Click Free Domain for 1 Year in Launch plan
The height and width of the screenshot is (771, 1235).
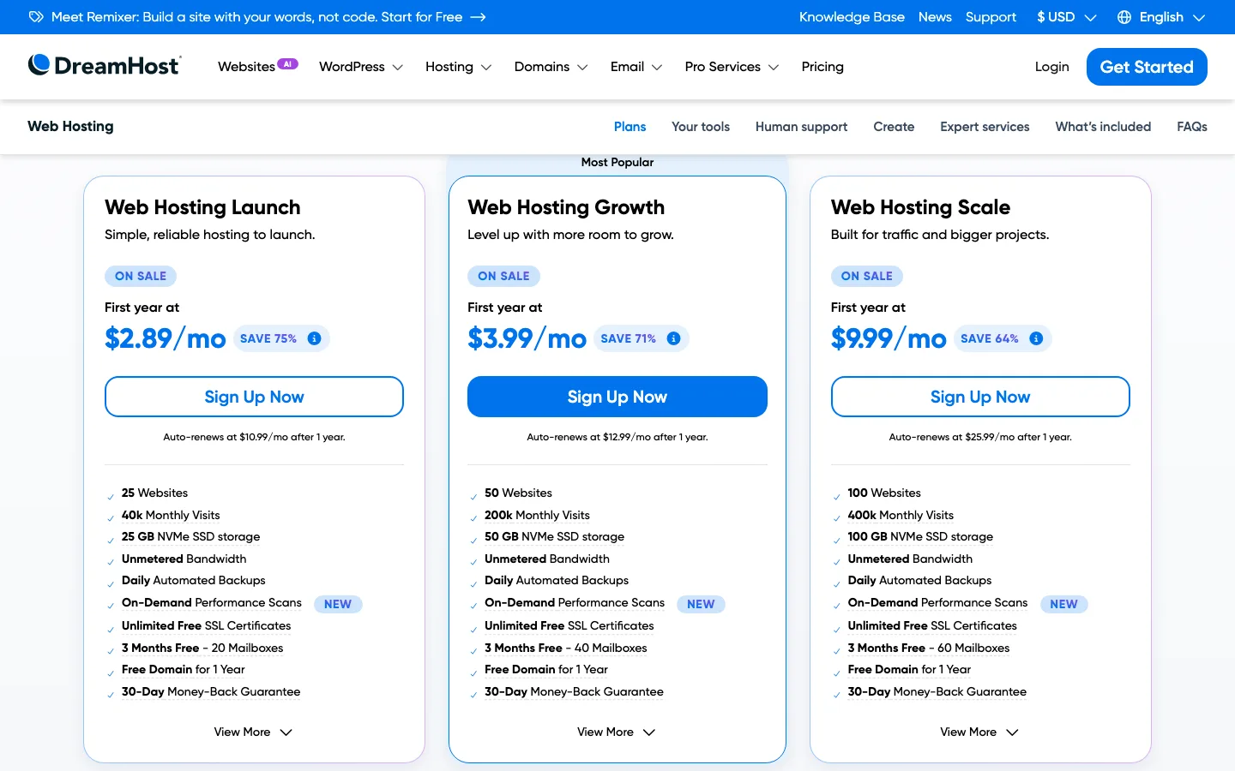pyautogui.click(x=184, y=670)
